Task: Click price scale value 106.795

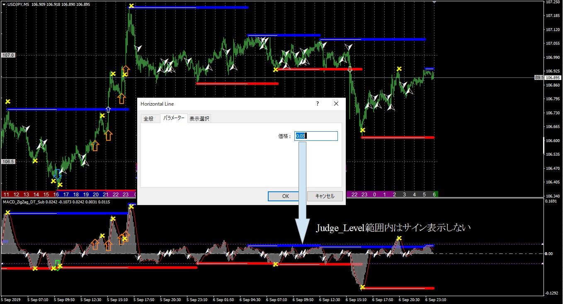Action: 552,99
